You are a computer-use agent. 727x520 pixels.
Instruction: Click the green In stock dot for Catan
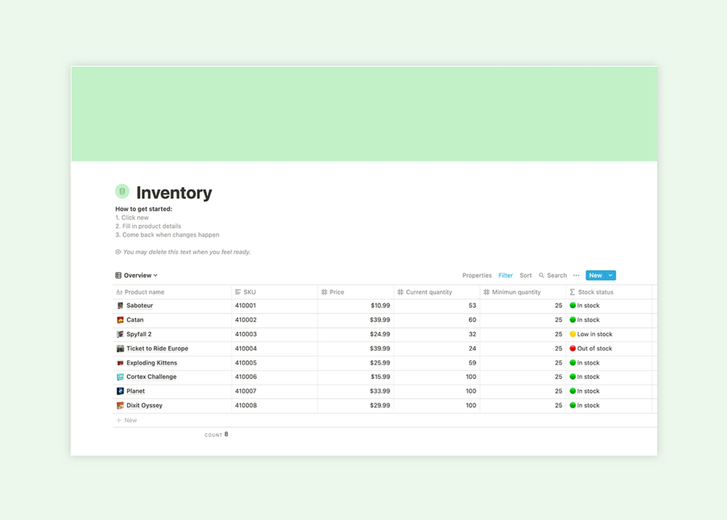pos(573,319)
